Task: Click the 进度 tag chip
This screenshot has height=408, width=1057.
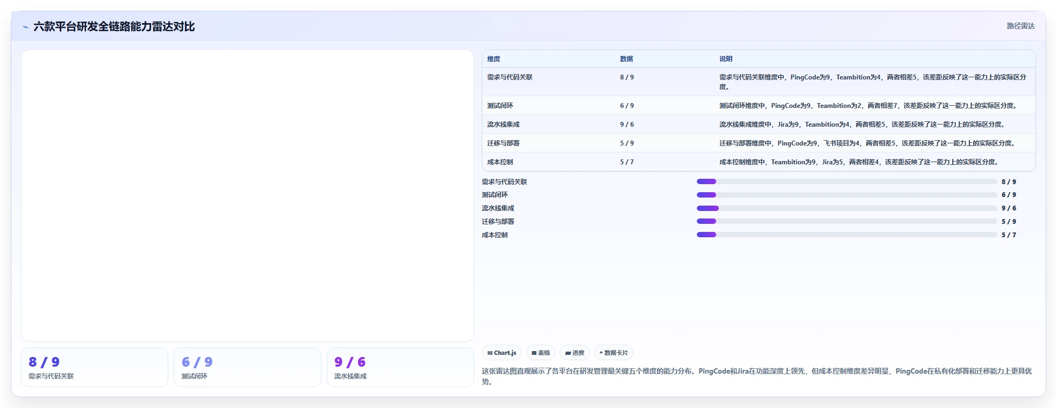Action: pyautogui.click(x=575, y=353)
